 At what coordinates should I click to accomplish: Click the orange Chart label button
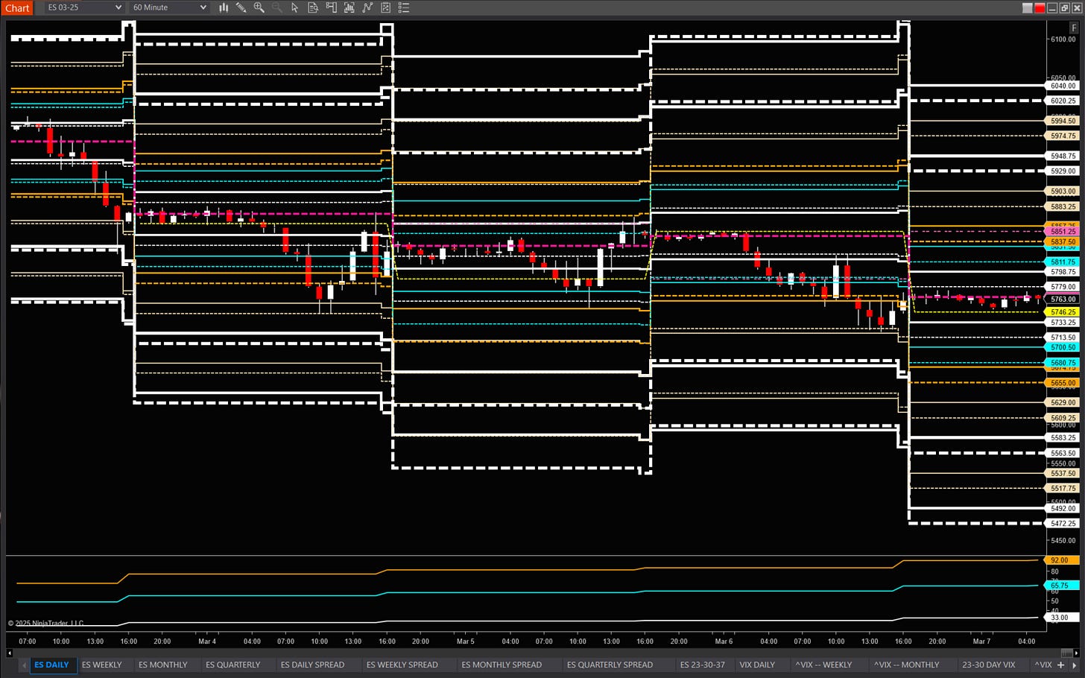17,7
